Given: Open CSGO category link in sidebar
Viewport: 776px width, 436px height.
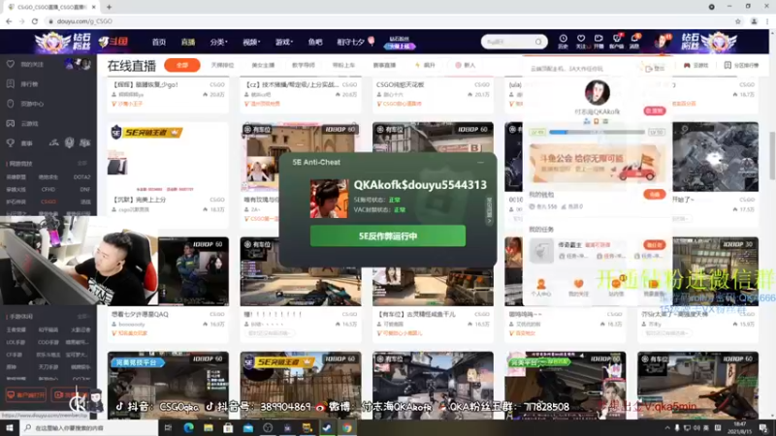Looking at the screenshot, I should tap(48, 202).
